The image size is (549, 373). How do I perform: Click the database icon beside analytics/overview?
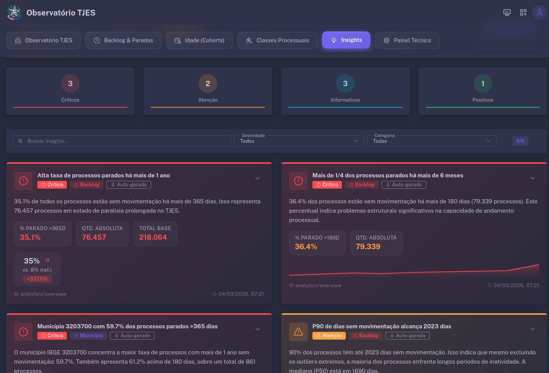click(16, 294)
